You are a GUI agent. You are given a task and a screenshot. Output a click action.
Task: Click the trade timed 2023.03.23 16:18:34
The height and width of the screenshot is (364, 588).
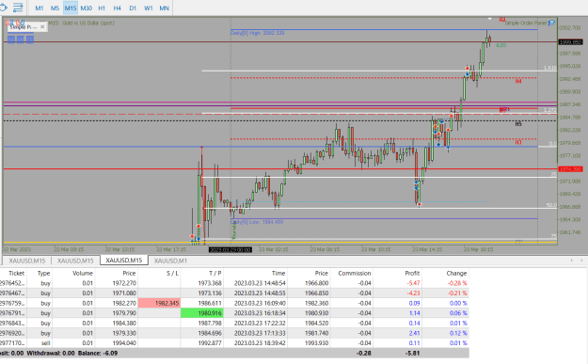[234, 313]
